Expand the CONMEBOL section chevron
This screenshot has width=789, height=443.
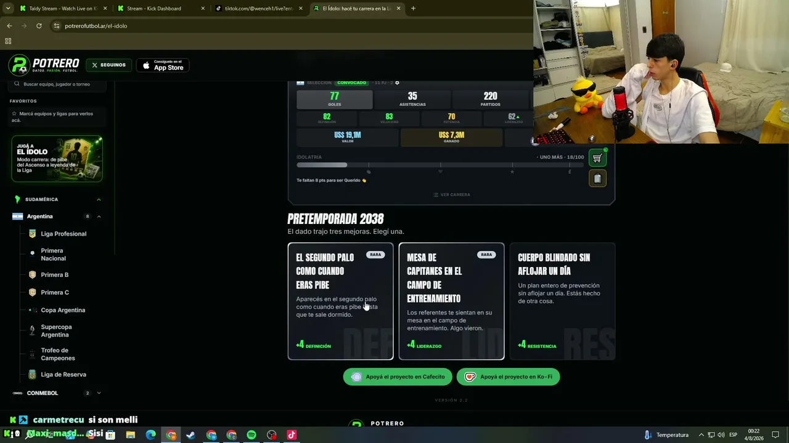[99, 393]
